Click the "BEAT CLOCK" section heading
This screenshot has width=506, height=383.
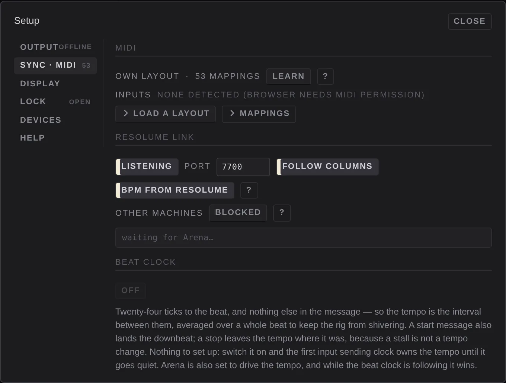(145, 262)
